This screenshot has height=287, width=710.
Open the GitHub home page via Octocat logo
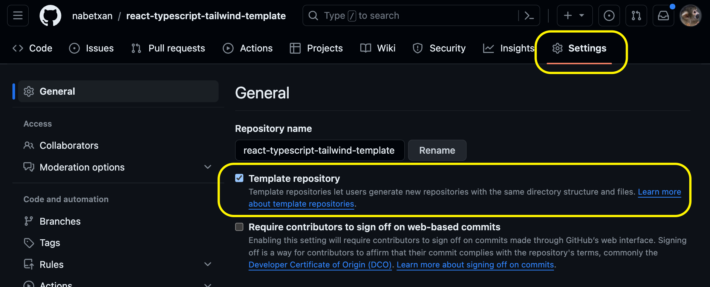click(x=50, y=15)
